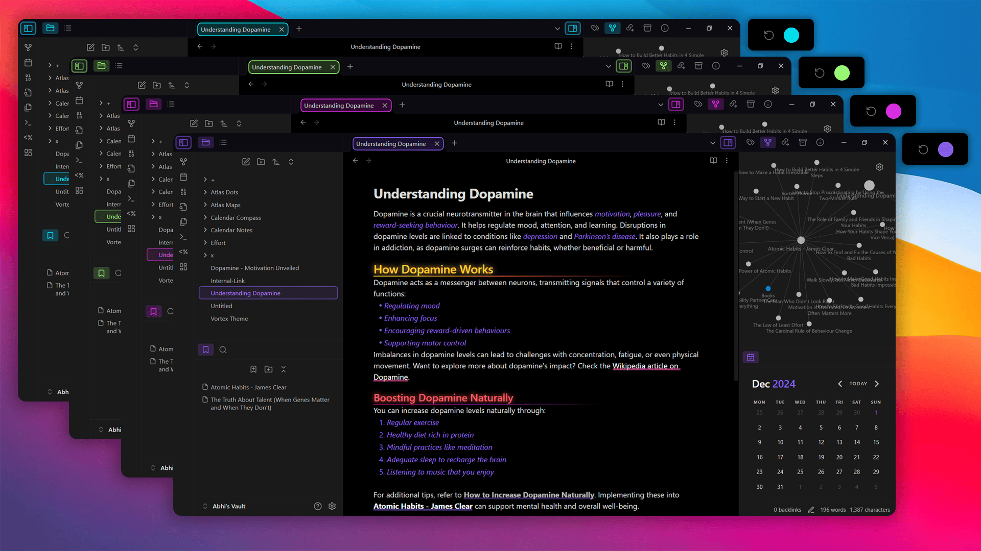Toggle the right sidebar in front window
Image resolution: width=981 pixels, height=551 pixels.
click(728, 143)
